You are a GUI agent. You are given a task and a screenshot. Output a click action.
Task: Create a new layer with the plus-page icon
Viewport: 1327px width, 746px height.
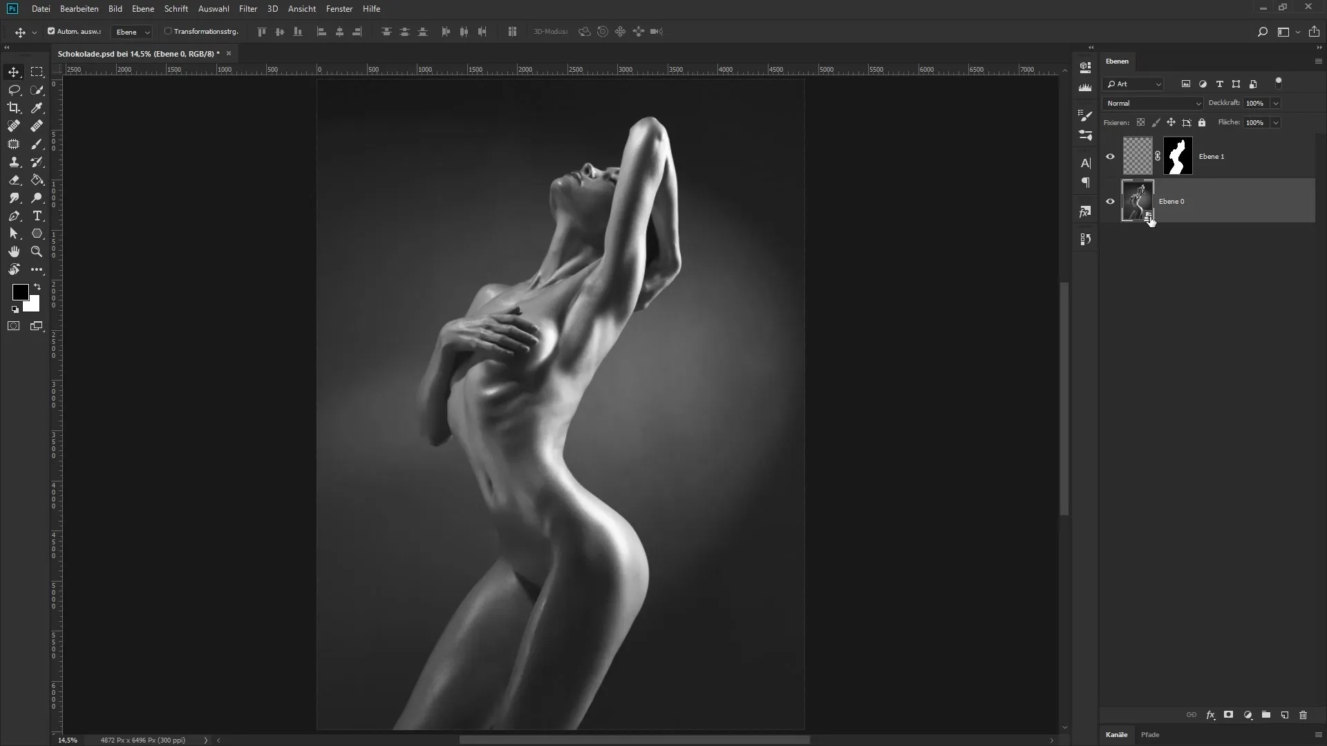1284,715
